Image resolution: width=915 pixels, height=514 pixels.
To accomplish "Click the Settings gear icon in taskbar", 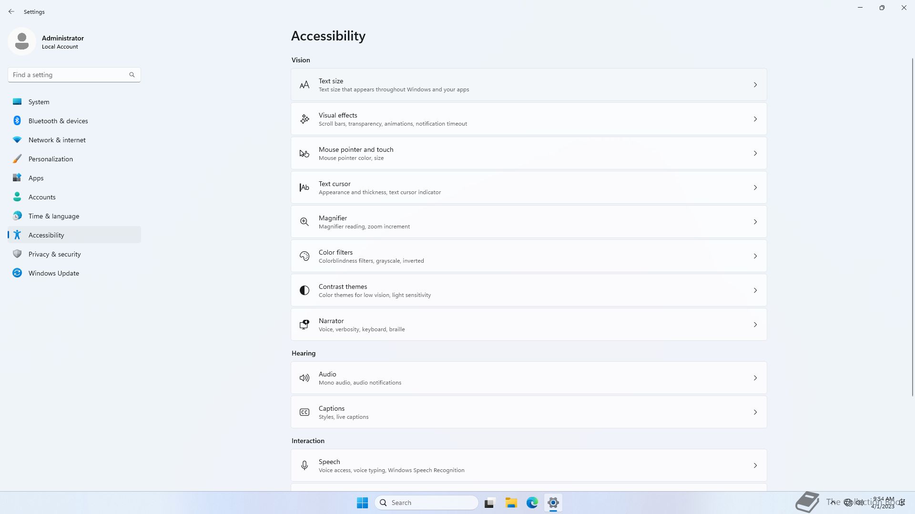I will [x=553, y=503].
